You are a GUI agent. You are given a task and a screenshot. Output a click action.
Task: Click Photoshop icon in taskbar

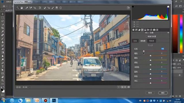pyautogui.click(x=54, y=100)
